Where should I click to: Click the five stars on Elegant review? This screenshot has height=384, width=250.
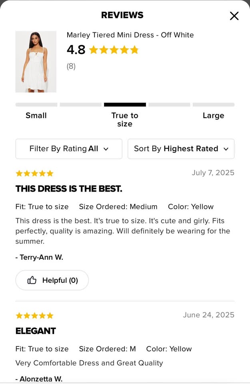coord(34,316)
